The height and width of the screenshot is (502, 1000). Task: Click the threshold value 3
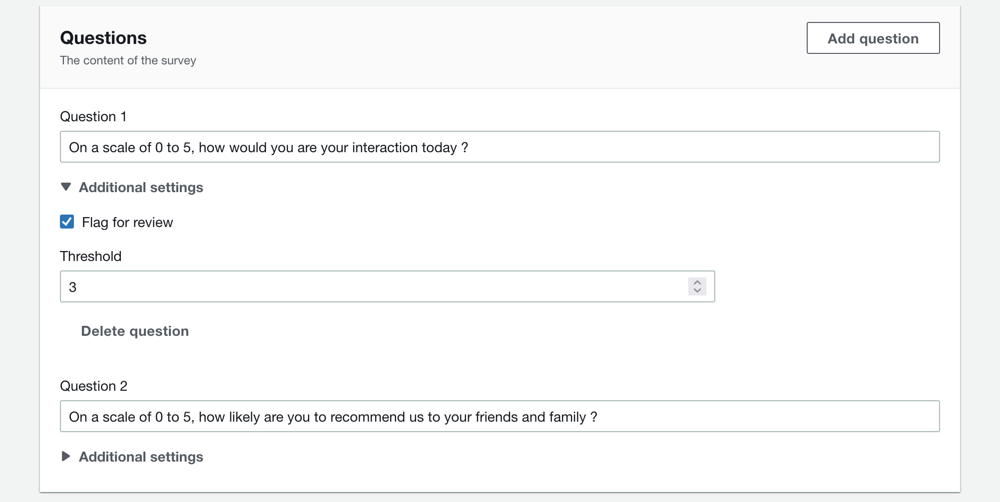click(x=73, y=287)
